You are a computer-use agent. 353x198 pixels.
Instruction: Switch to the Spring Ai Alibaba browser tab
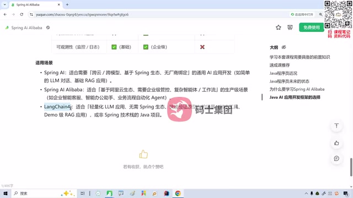point(36,5)
